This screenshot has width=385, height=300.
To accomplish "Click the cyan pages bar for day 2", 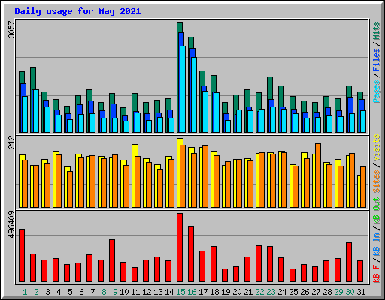I will click(36, 111).
